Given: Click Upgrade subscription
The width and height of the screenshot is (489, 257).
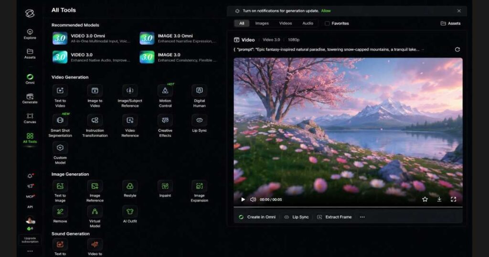Looking at the screenshot, I should click(30, 240).
